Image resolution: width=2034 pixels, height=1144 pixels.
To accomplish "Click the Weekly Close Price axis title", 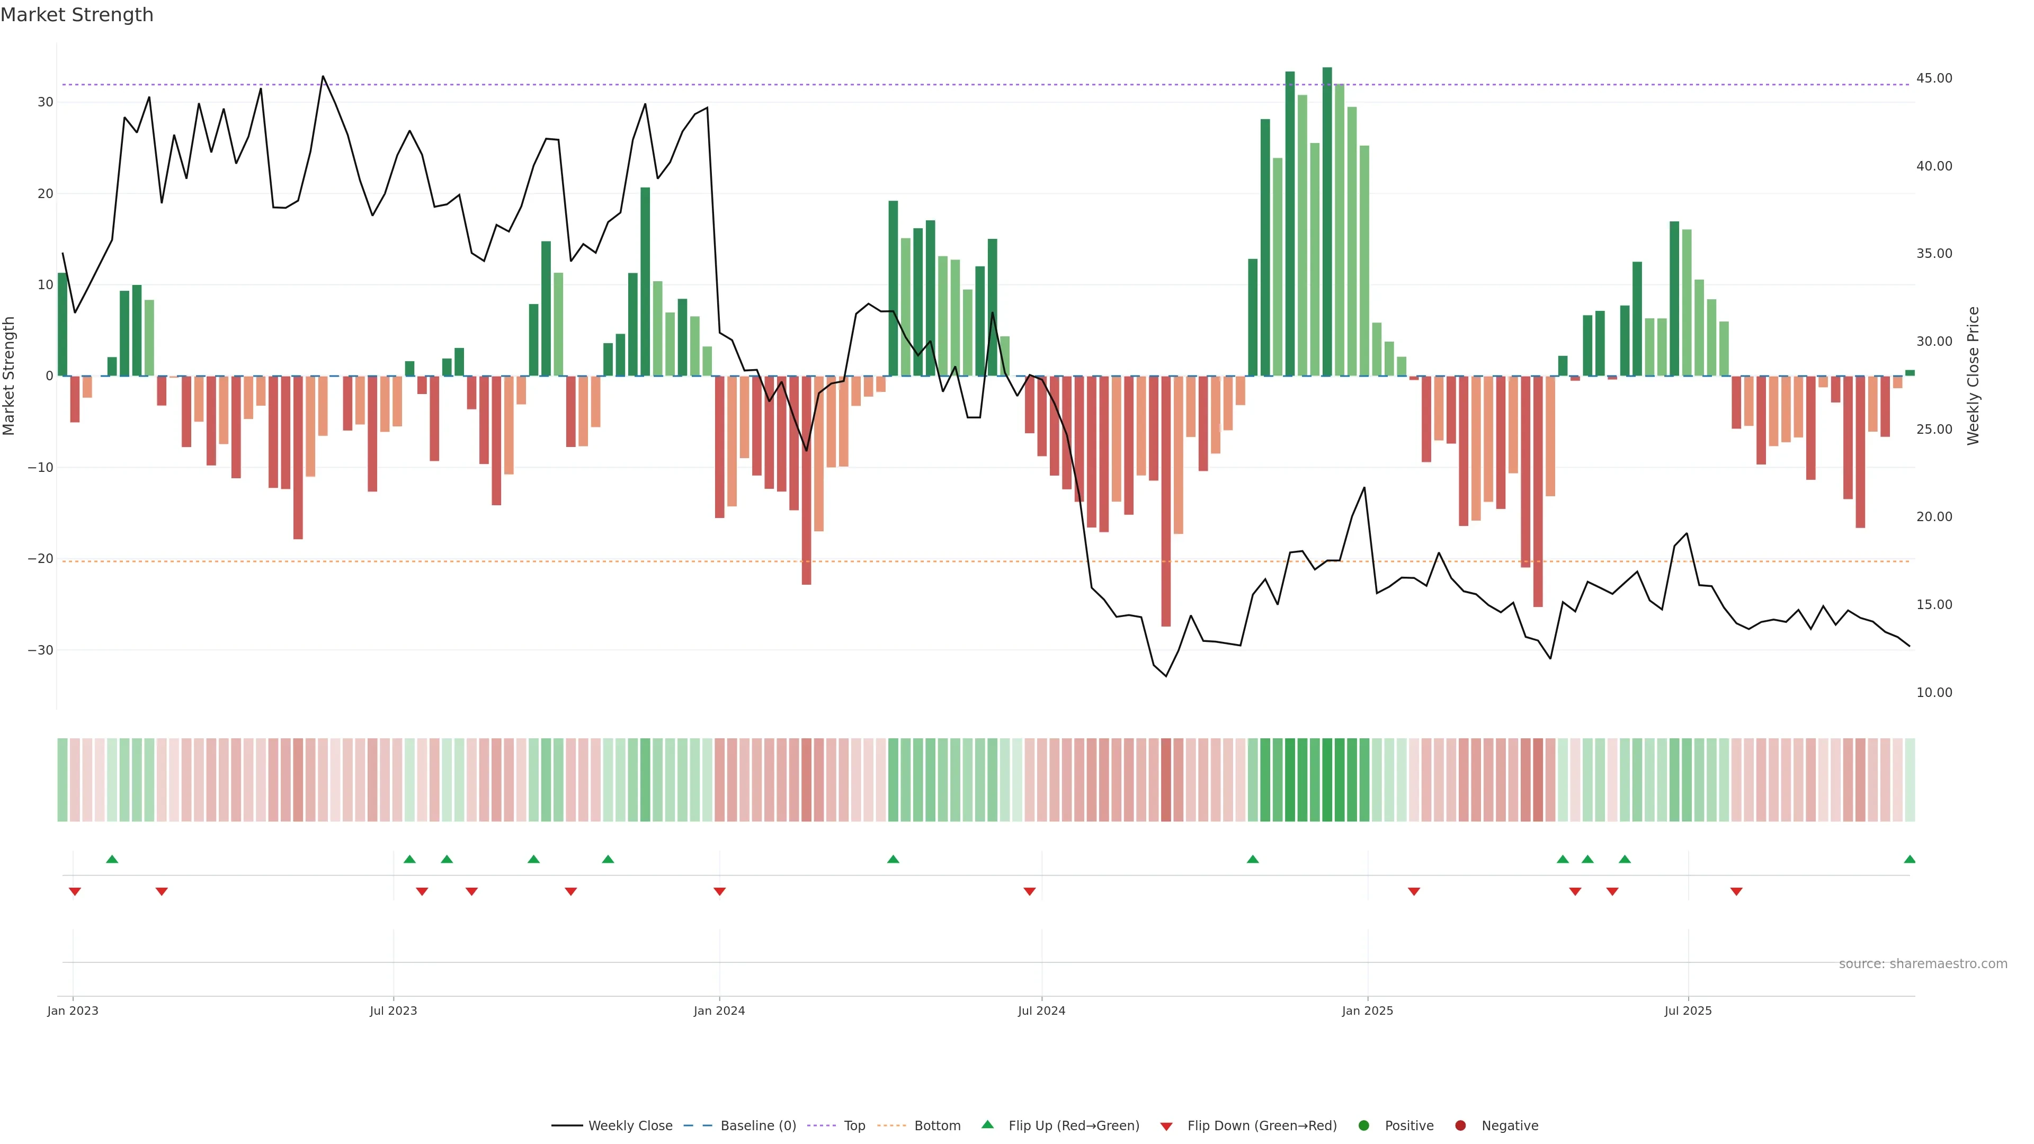I will click(1973, 376).
